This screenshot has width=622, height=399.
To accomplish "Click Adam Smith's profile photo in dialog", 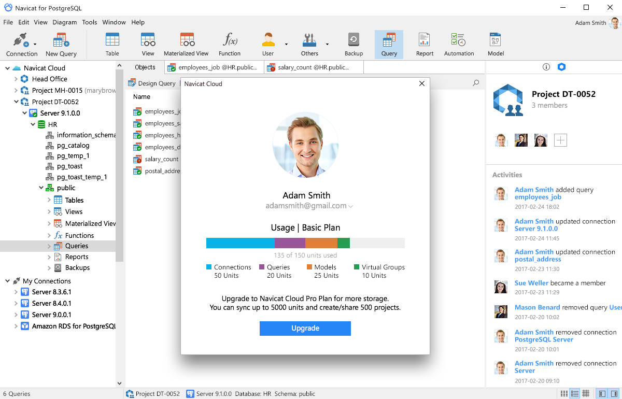I will 305,145.
